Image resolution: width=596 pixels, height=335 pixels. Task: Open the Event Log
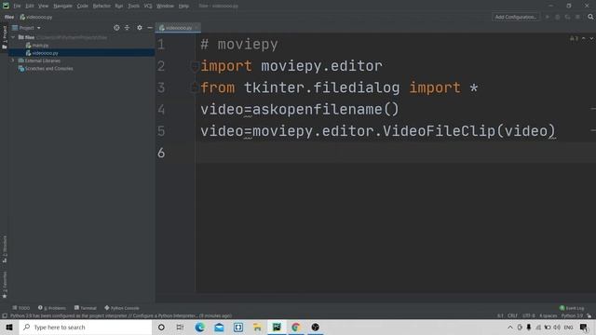572,308
